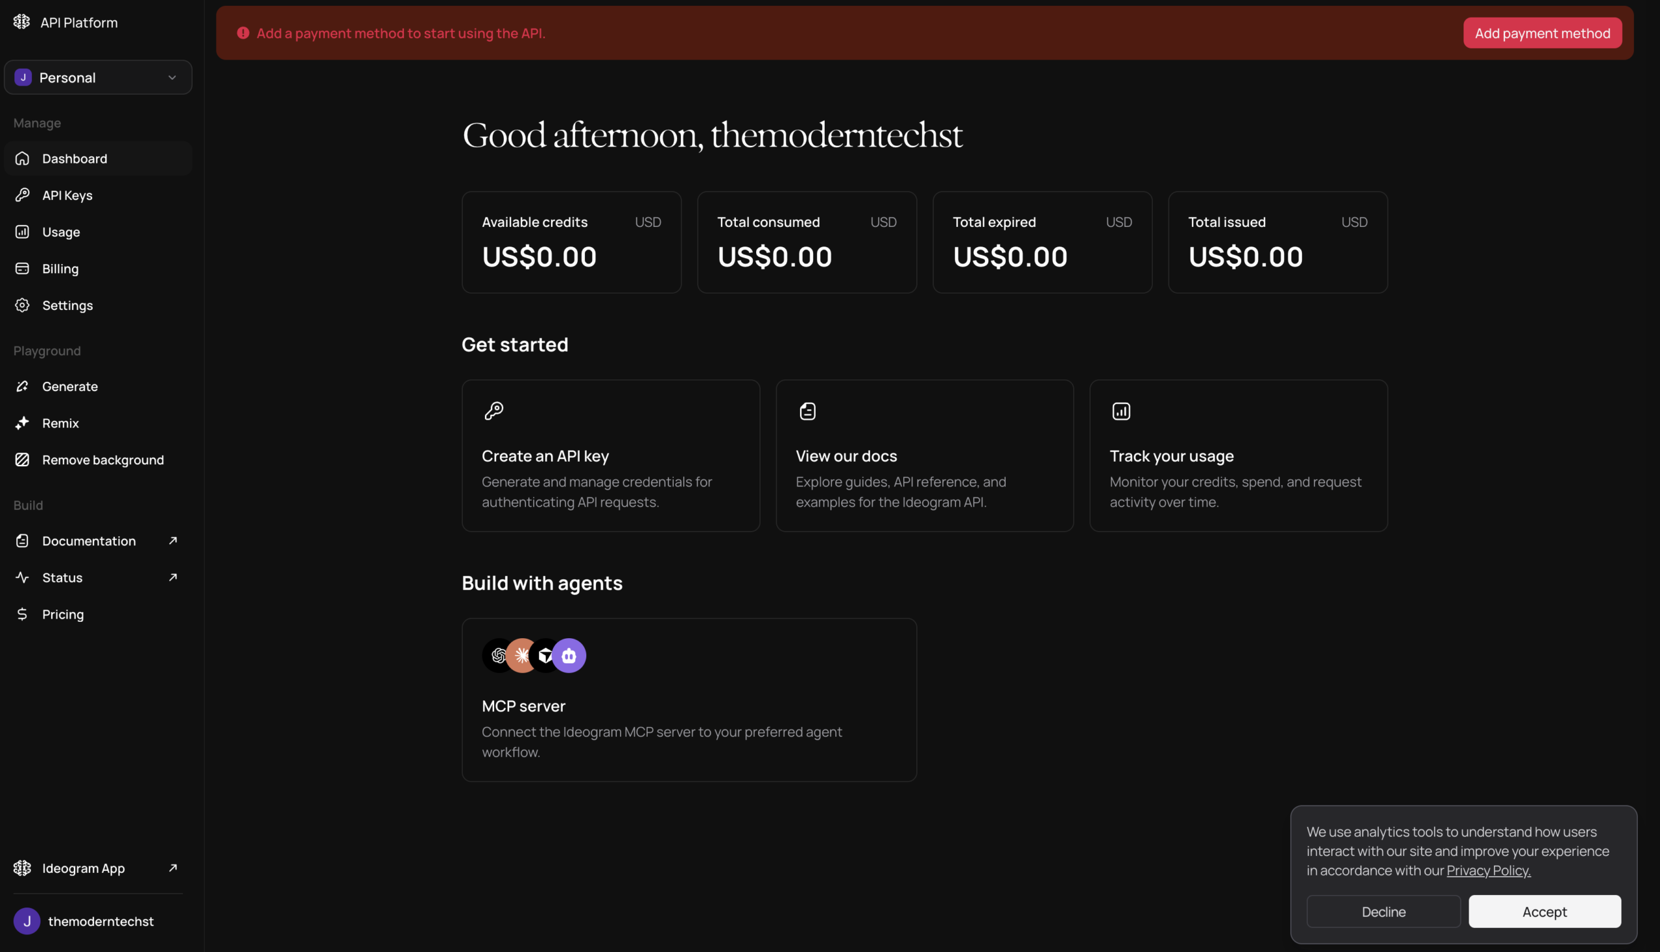Open the Privacy Policy link
The height and width of the screenshot is (952, 1660).
[x=1488, y=870]
